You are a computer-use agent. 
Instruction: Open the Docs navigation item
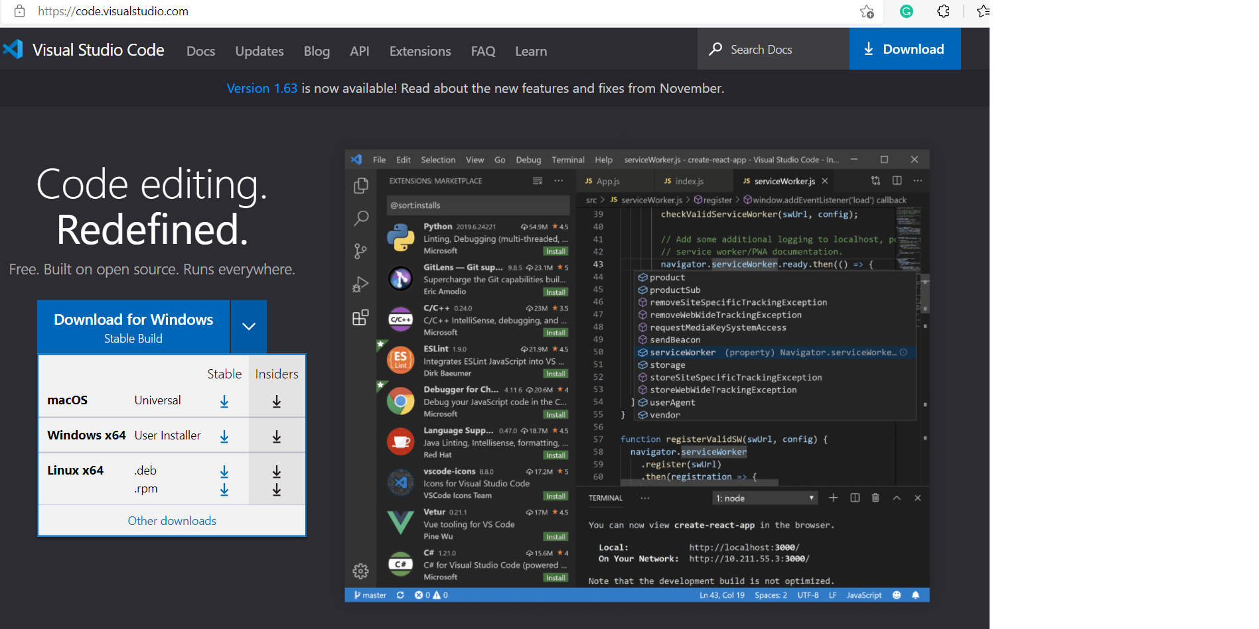click(x=200, y=51)
